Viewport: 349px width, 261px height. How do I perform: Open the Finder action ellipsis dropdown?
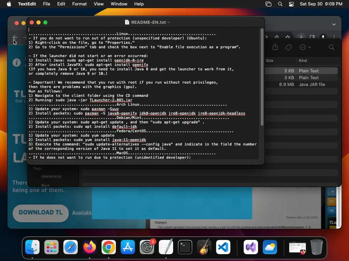tap(305, 47)
